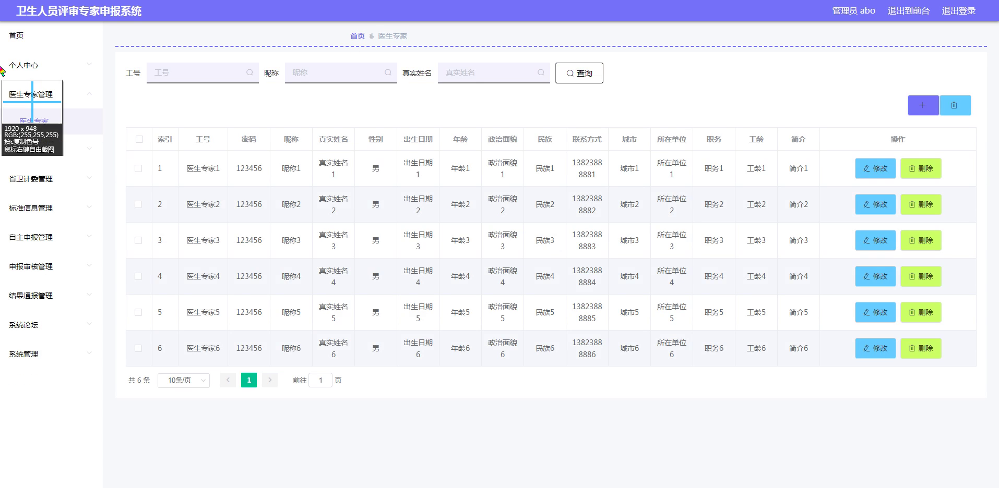The width and height of the screenshot is (999, 488).
Task: Click the 索引 column header
Action: click(165, 139)
